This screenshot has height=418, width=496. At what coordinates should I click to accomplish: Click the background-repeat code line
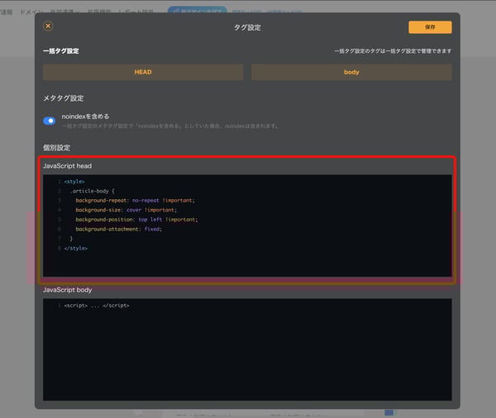135,200
